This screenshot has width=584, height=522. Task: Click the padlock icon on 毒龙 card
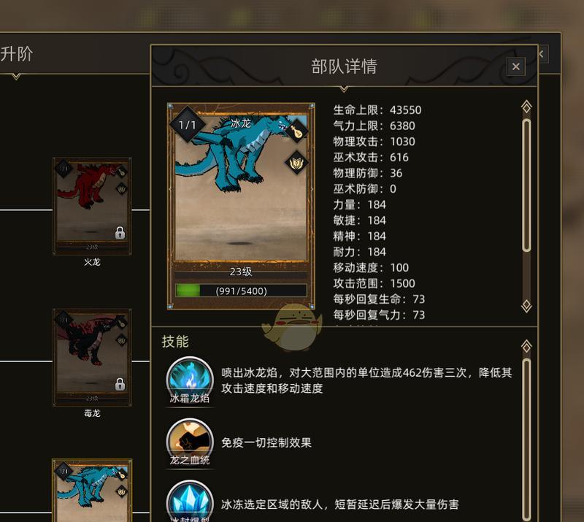120,384
